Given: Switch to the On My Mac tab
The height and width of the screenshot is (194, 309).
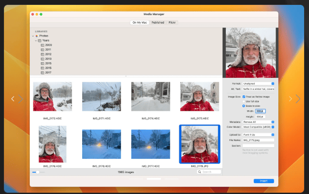Looking at the screenshot, I should [140, 23].
